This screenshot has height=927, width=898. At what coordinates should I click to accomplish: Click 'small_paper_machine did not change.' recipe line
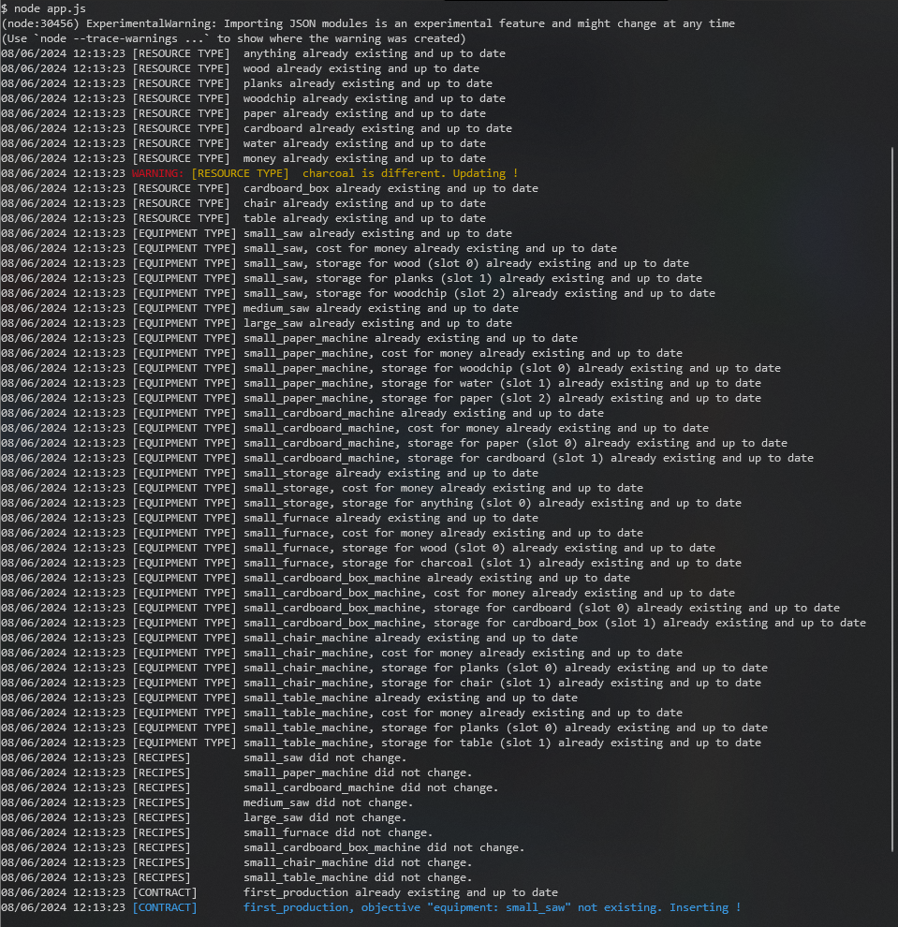(237, 772)
